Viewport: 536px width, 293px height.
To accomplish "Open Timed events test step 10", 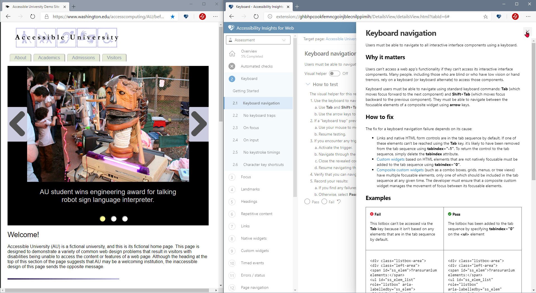I will (x=252, y=263).
